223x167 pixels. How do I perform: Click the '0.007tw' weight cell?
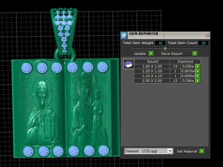coord(188,71)
